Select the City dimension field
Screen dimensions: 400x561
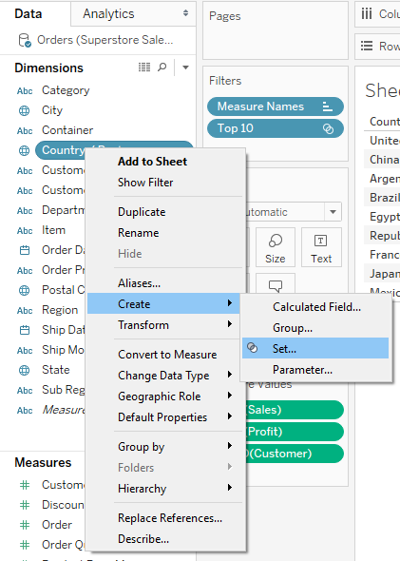pyautogui.click(x=52, y=110)
